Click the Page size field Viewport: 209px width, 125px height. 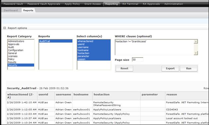(138, 60)
